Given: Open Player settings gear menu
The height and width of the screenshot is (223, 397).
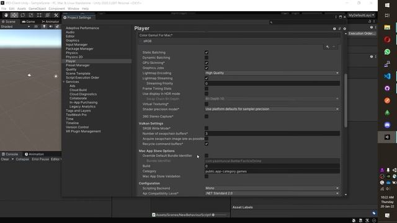Looking at the screenshot, I should [345, 28].
